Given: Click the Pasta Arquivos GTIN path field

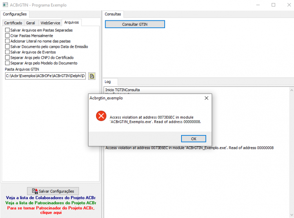Looking at the screenshot, I should (45, 76).
